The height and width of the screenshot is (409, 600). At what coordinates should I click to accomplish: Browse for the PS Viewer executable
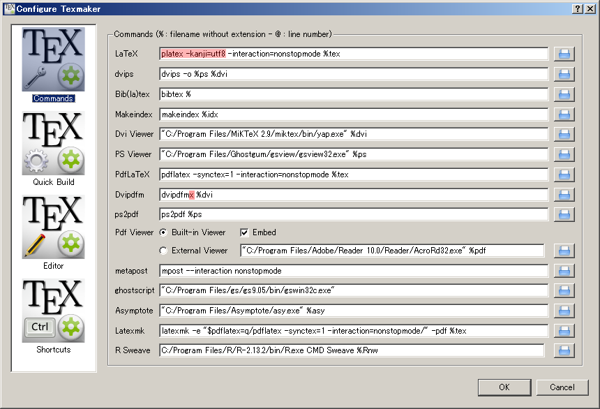point(564,154)
